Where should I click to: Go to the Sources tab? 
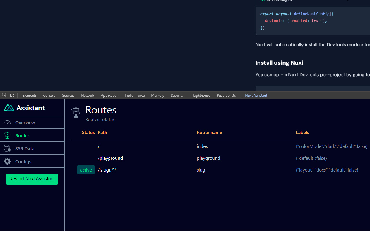coord(68,96)
